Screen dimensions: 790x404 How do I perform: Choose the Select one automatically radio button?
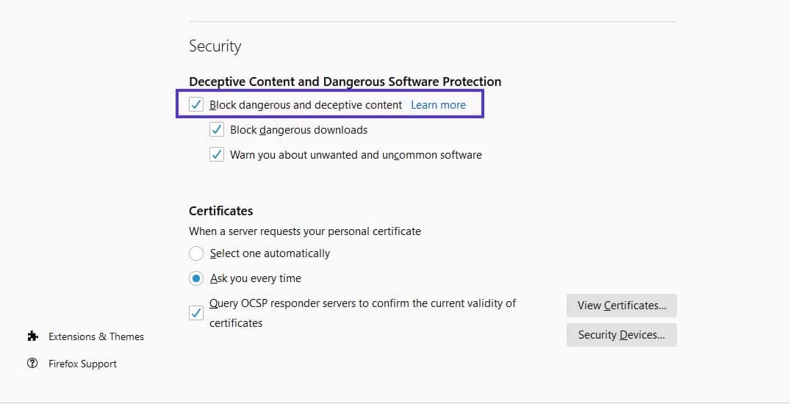[196, 253]
